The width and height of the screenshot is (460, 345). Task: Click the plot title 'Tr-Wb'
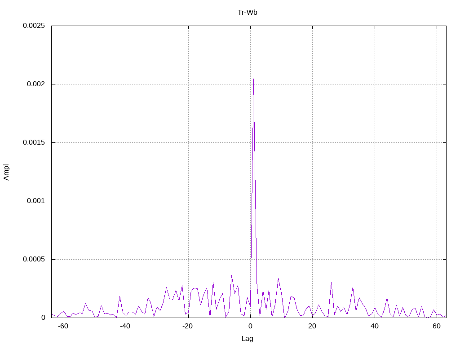pyautogui.click(x=248, y=13)
